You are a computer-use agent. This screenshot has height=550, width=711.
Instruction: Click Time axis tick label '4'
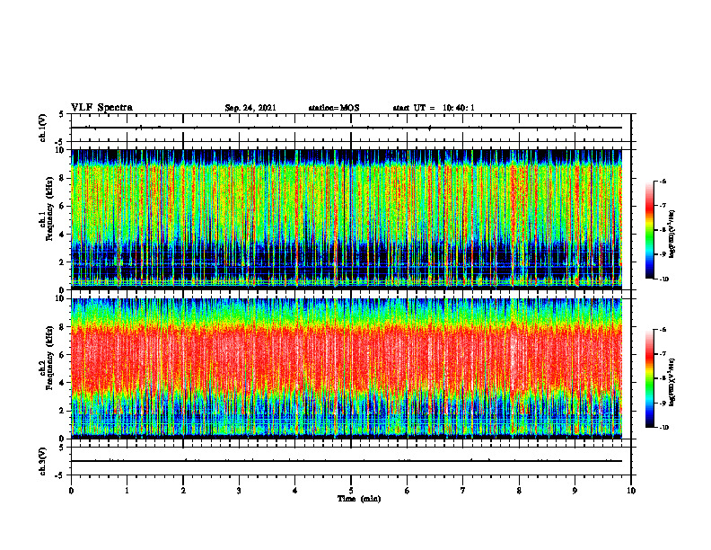pyautogui.click(x=295, y=491)
